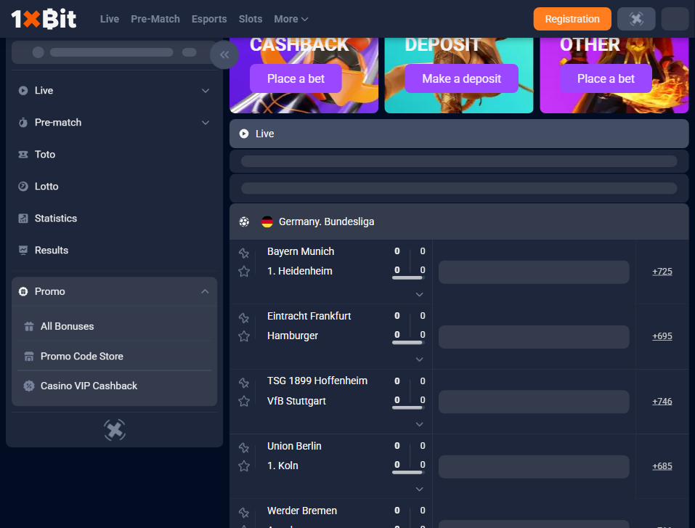Viewport: 695px width, 528px height.
Task: Expand details under Eintracht Frankfurt match
Action: tap(419, 359)
